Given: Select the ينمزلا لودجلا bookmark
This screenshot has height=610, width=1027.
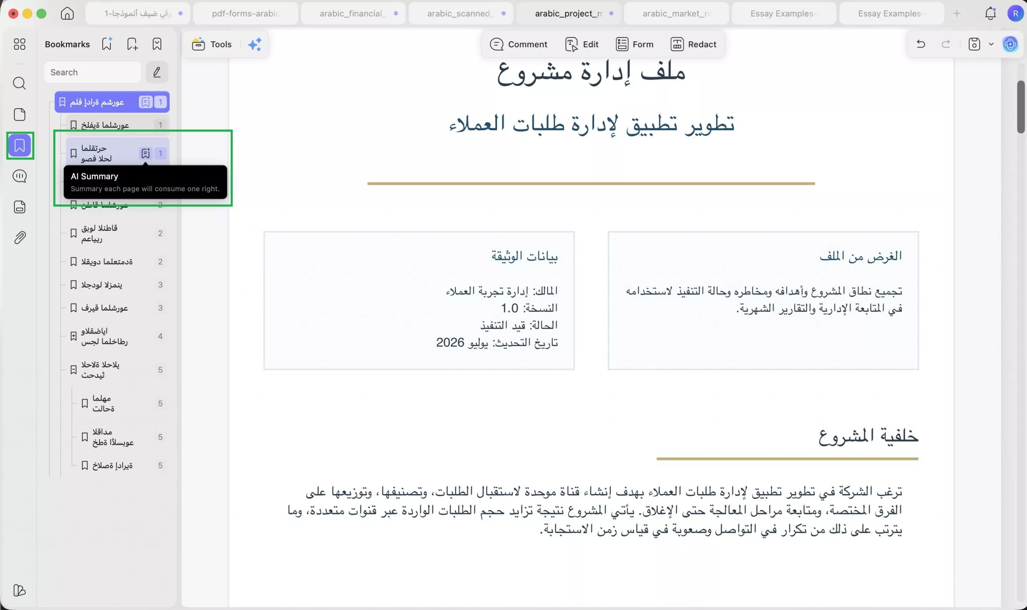Looking at the screenshot, I should pos(118,285).
